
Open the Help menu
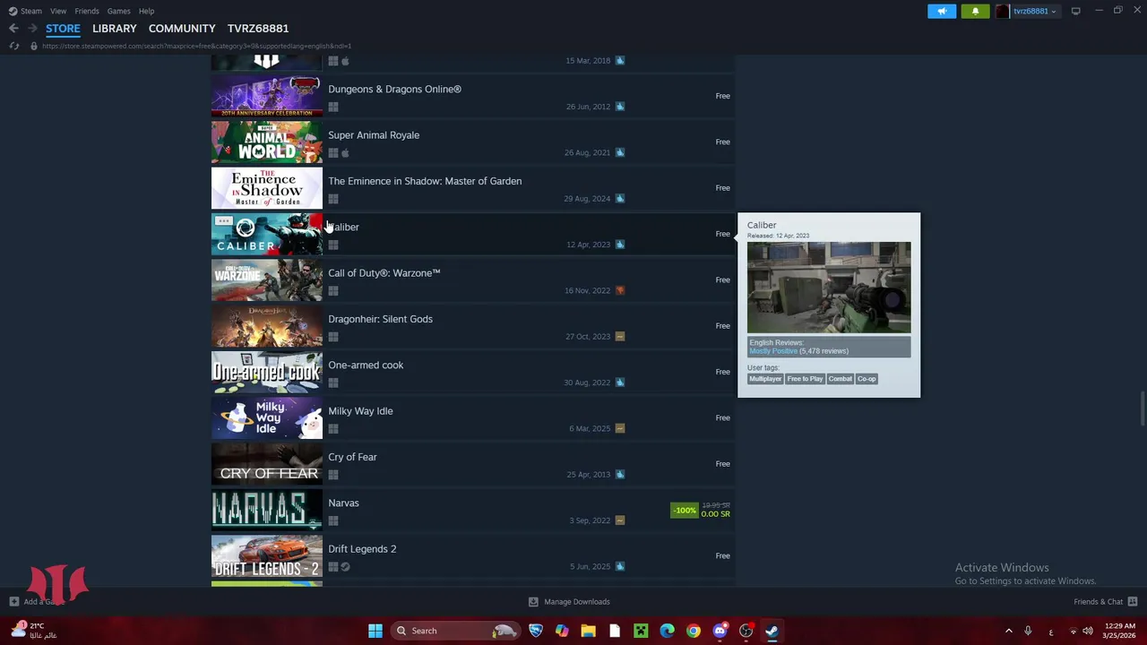146,11
